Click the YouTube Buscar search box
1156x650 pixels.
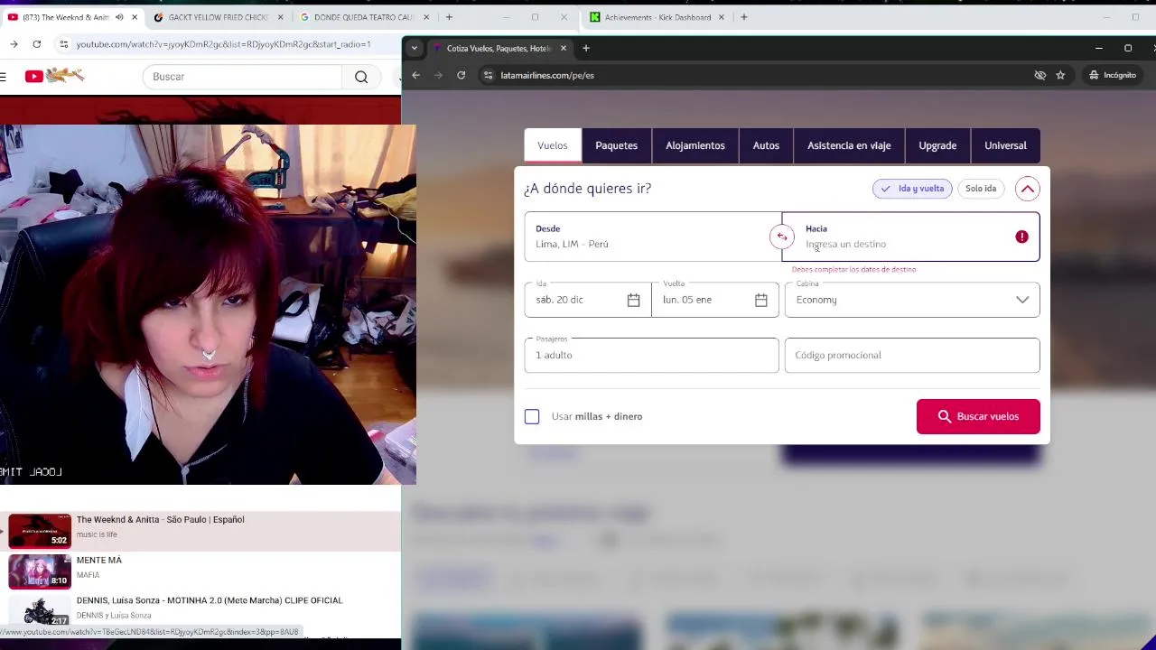(x=242, y=77)
